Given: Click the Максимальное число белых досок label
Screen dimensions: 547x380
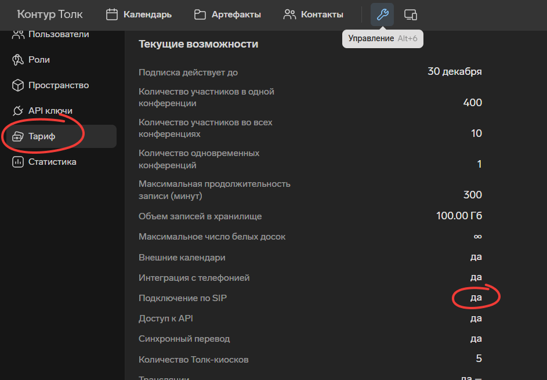Looking at the screenshot, I should (212, 237).
